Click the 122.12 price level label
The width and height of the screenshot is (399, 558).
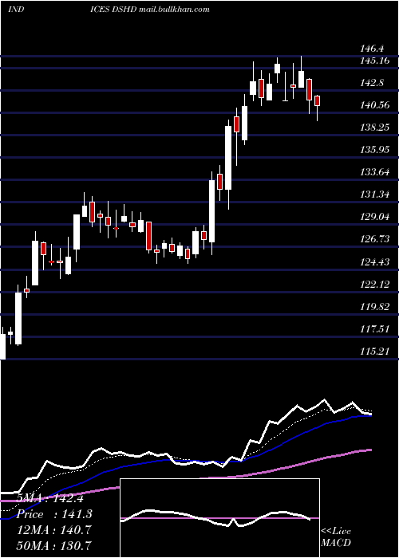(x=374, y=285)
